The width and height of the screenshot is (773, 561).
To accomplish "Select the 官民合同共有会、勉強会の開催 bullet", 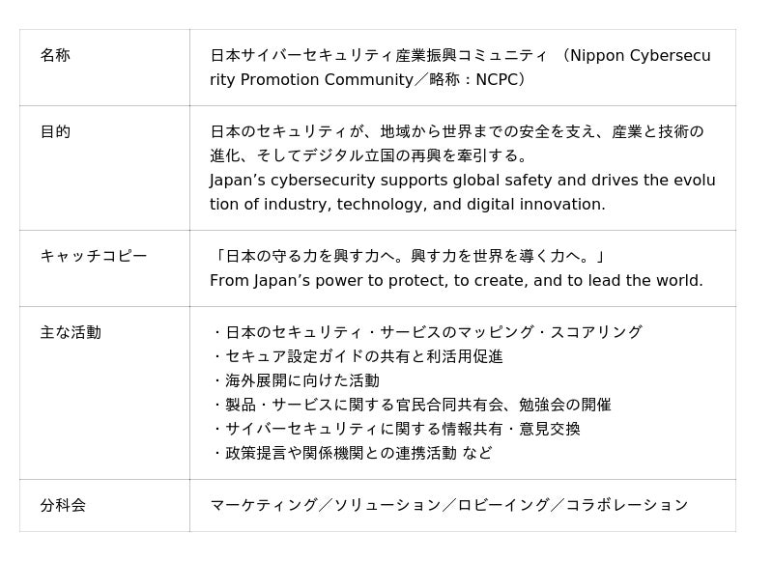I will tap(411, 406).
